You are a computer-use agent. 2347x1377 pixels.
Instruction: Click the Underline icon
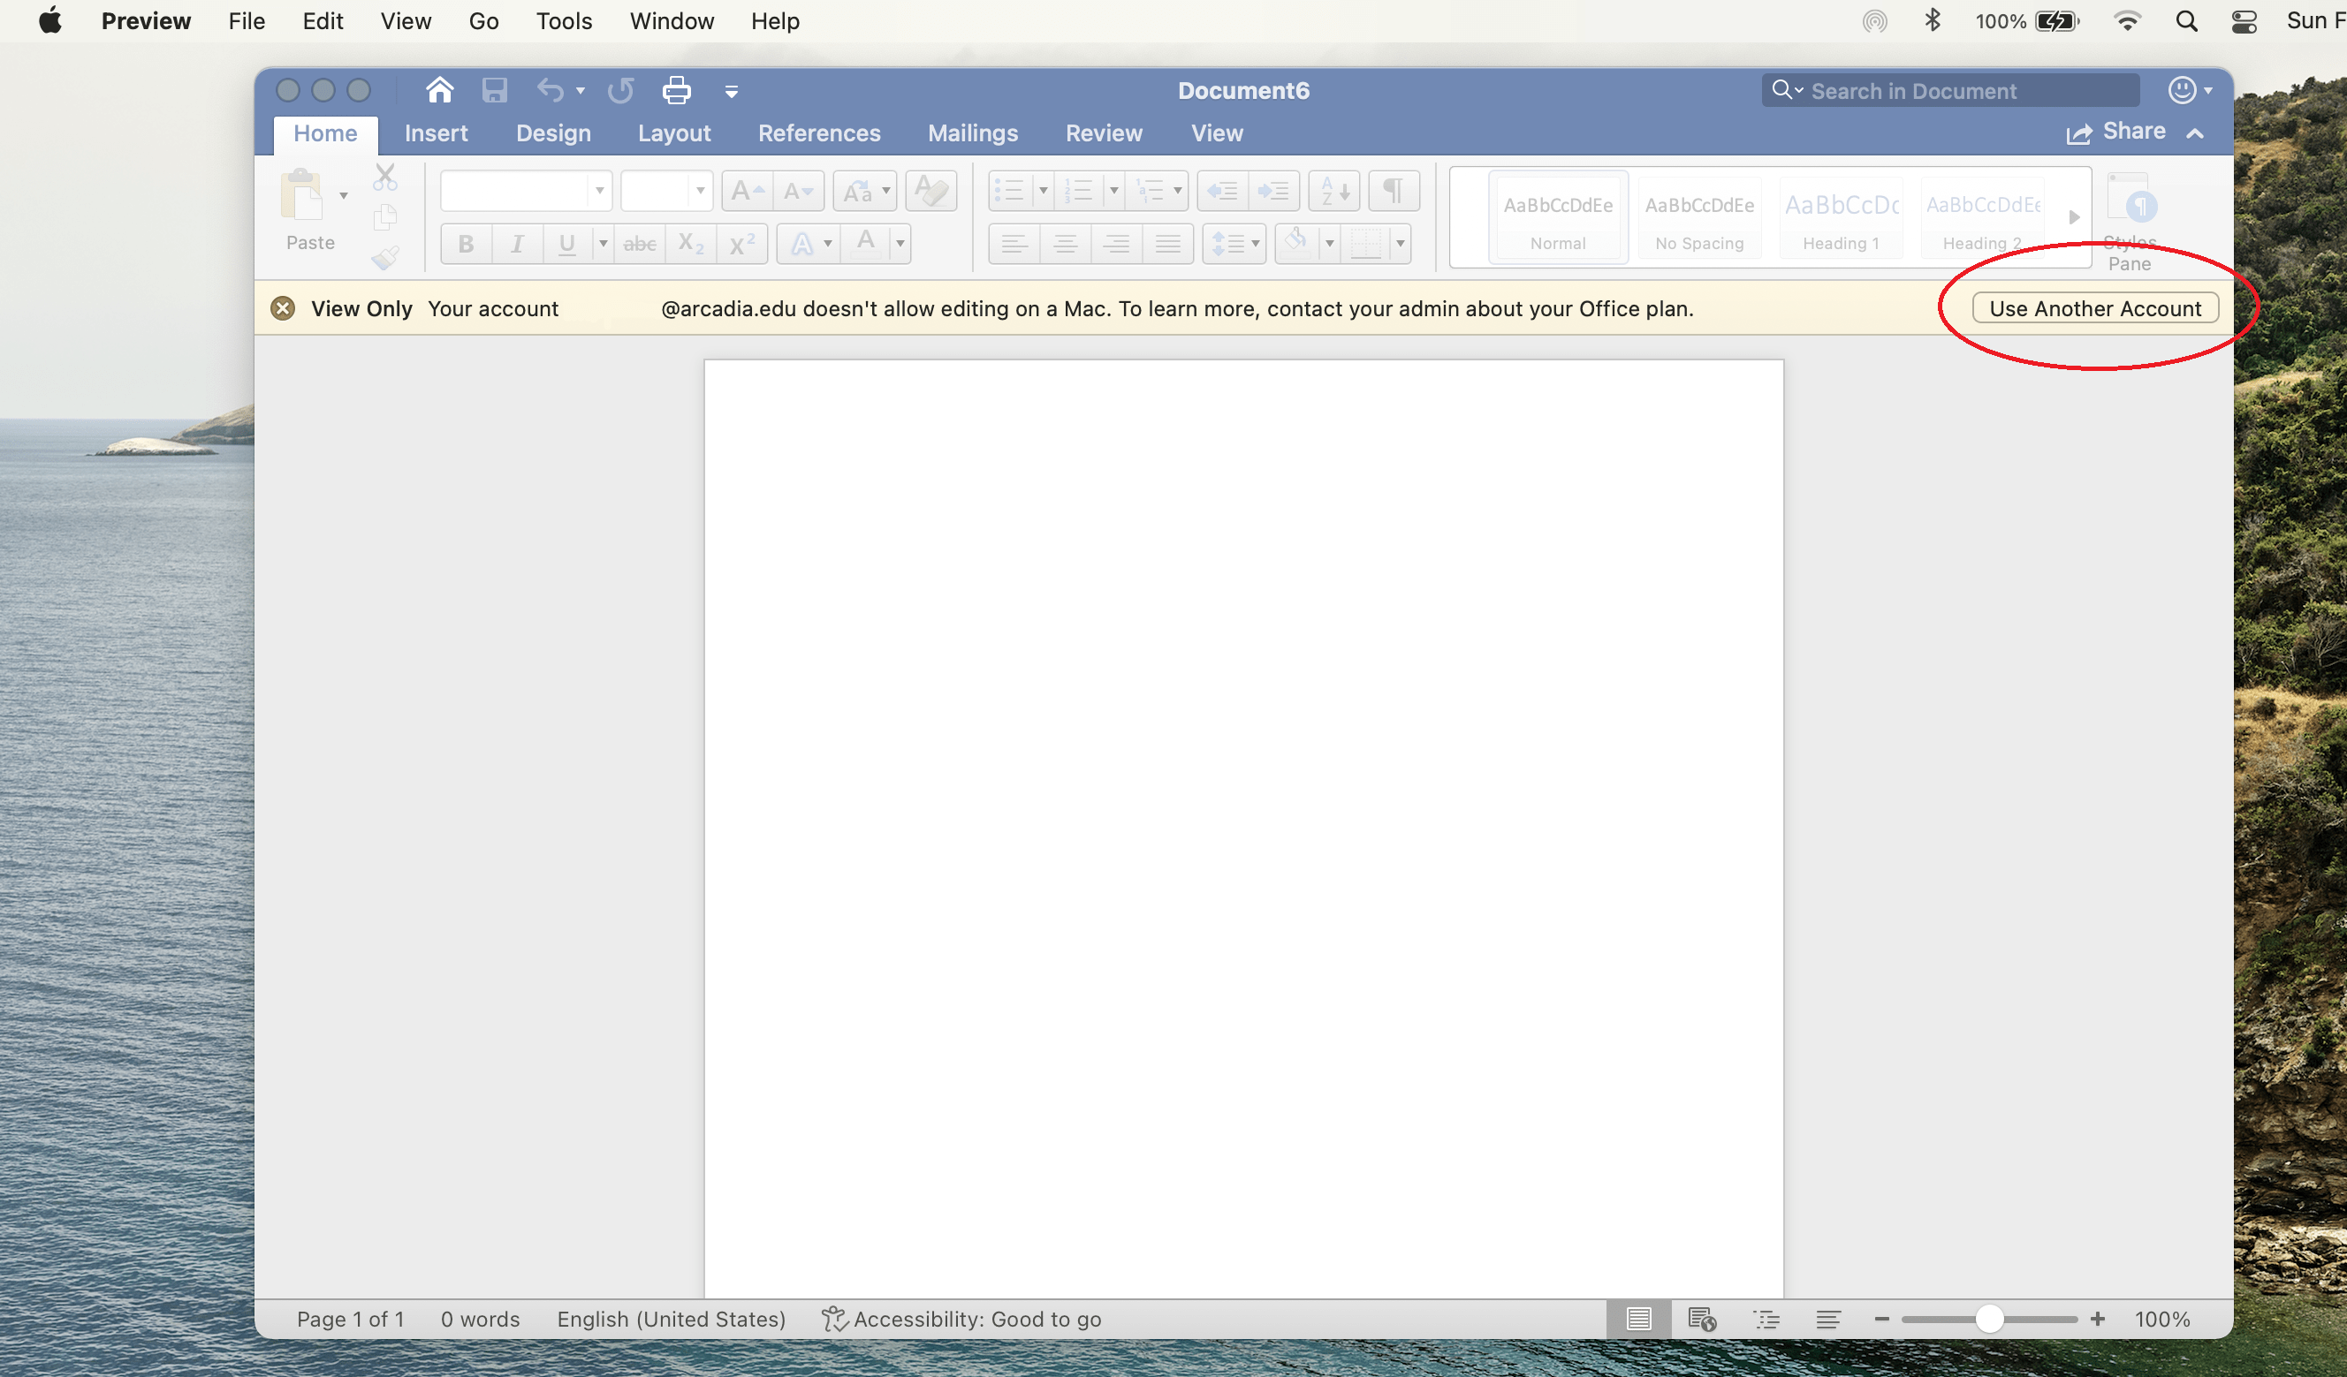[566, 243]
